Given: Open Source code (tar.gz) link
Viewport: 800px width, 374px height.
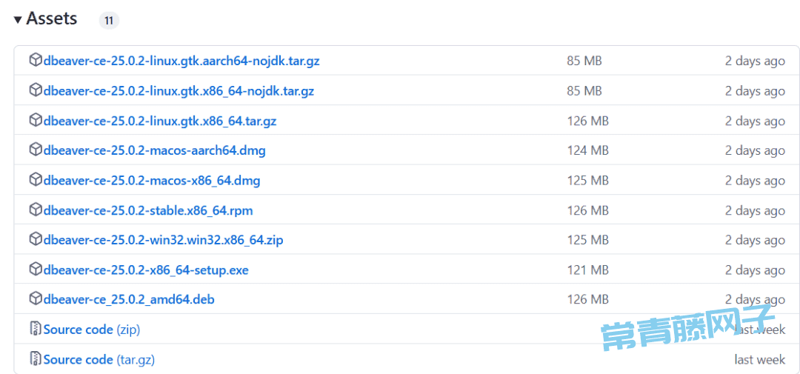Looking at the screenshot, I should tap(99, 360).
